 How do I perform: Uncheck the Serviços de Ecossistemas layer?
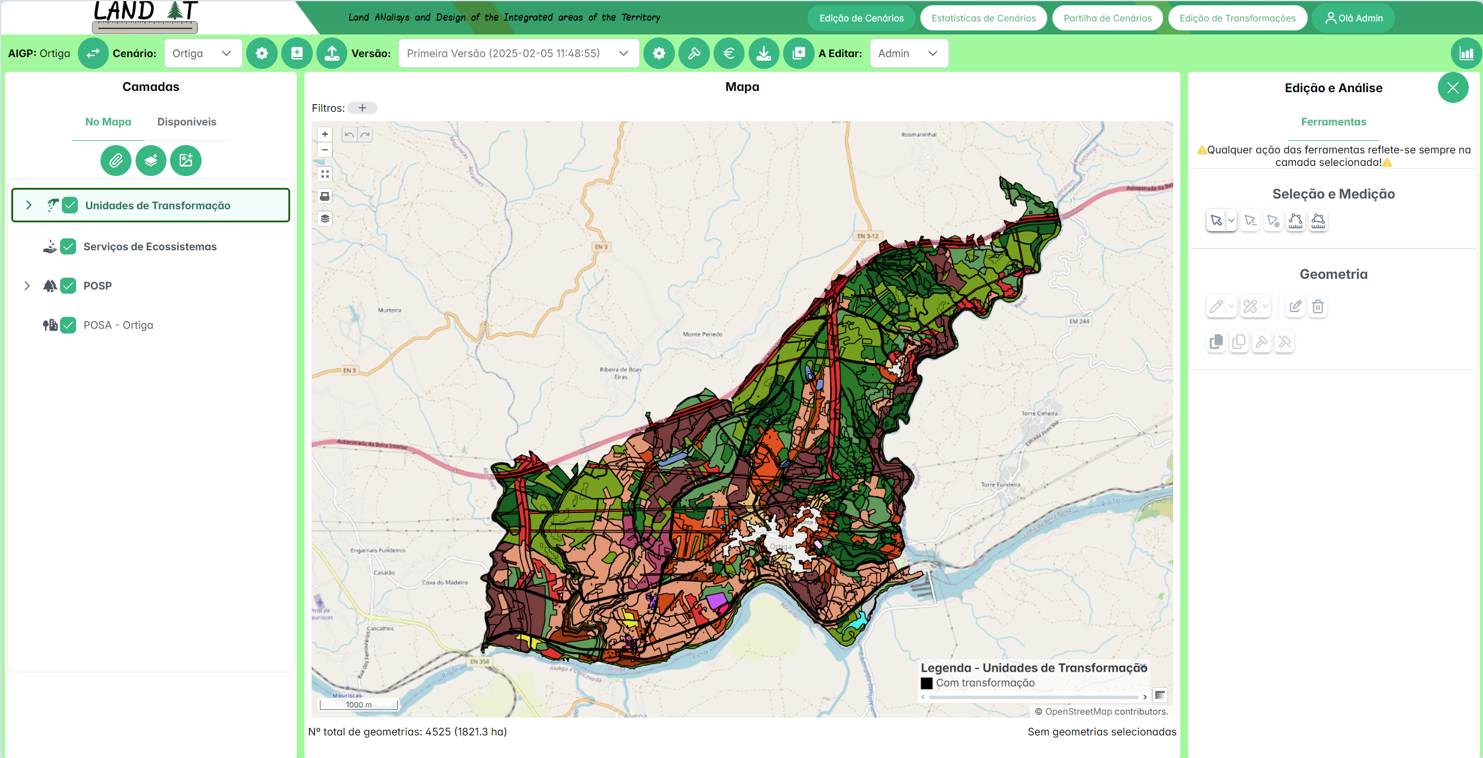pyautogui.click(x=69, y=247)
